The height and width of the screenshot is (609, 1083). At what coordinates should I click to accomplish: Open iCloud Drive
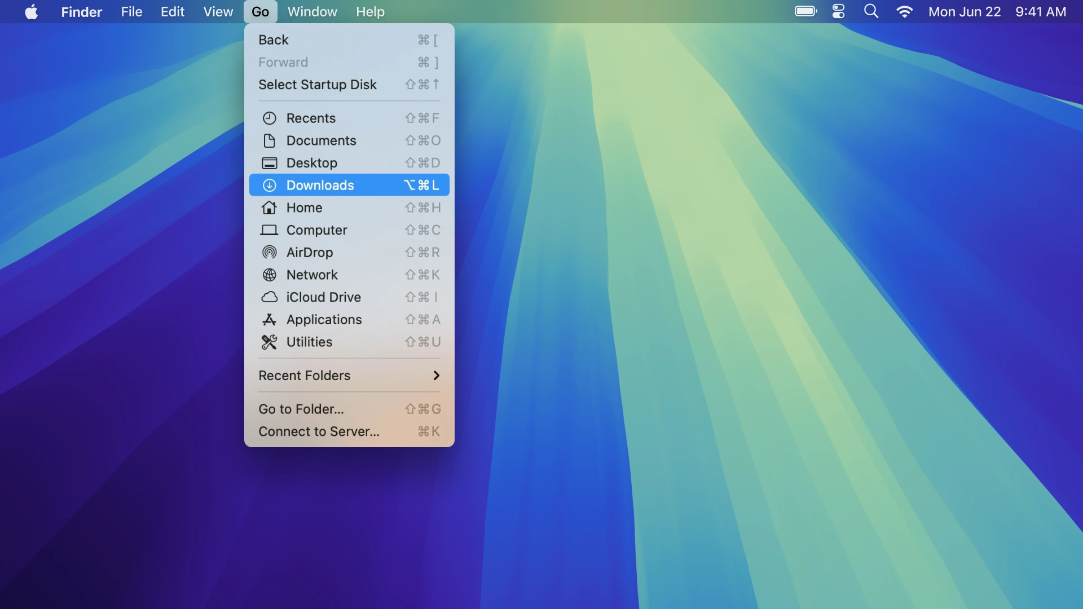coord(324,297)
